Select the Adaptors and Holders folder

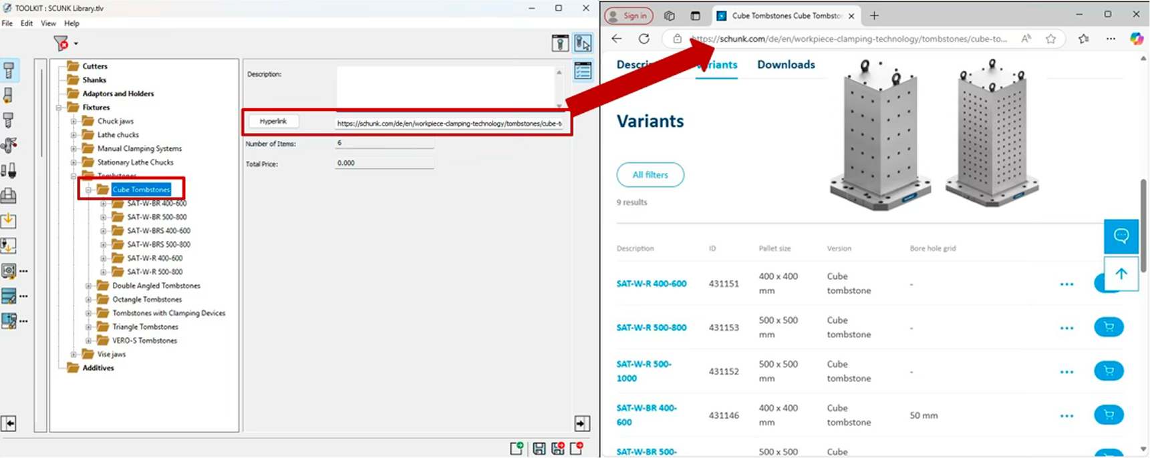click(118, 93)
